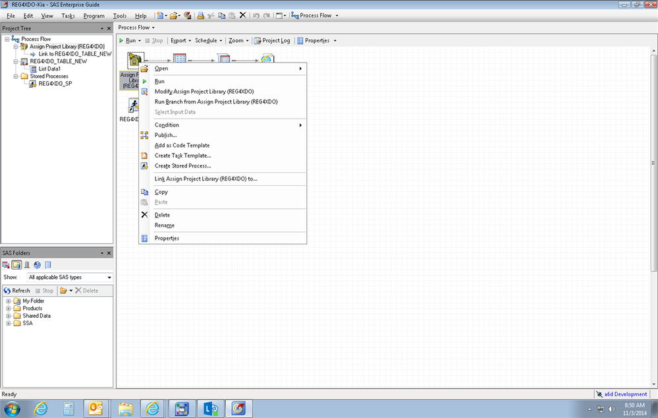658x418 pixels.
Task: Click the Save project toolbar icon
Action: tap(188, 16)
